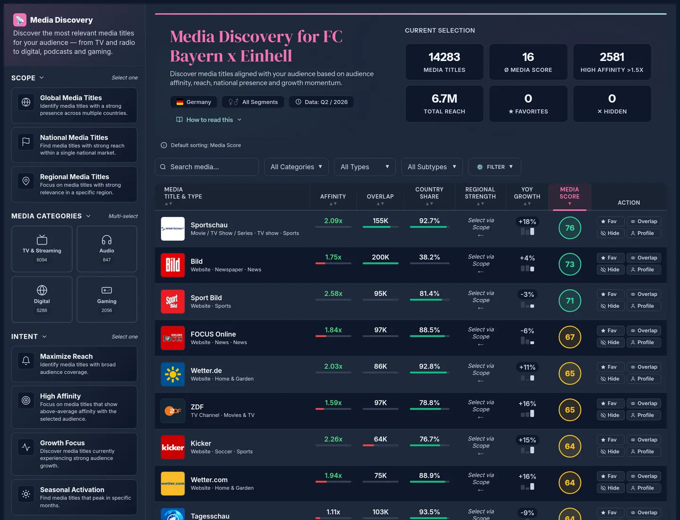Screen dimensions: 680x520
Task: Favorite the Bild media title
Action: pyautogui.click(x=610, y=258)
